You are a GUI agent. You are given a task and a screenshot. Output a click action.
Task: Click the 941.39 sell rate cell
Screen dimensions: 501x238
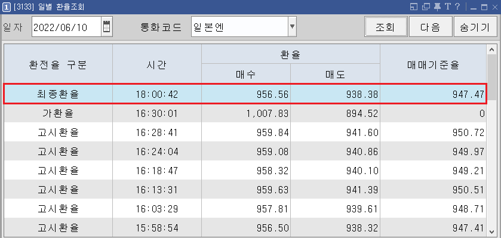[x=335, y=190]
